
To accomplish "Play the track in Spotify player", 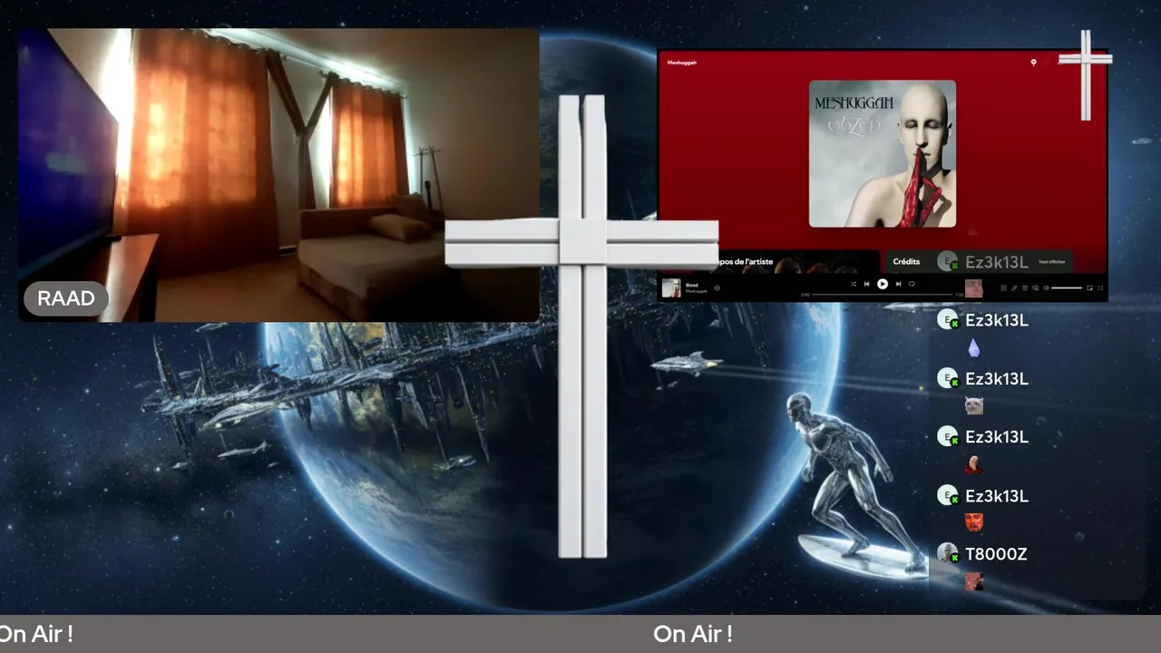I will coord(883,284).
